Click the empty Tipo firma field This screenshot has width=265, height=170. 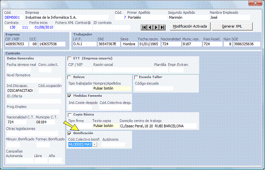pos(80,126)
